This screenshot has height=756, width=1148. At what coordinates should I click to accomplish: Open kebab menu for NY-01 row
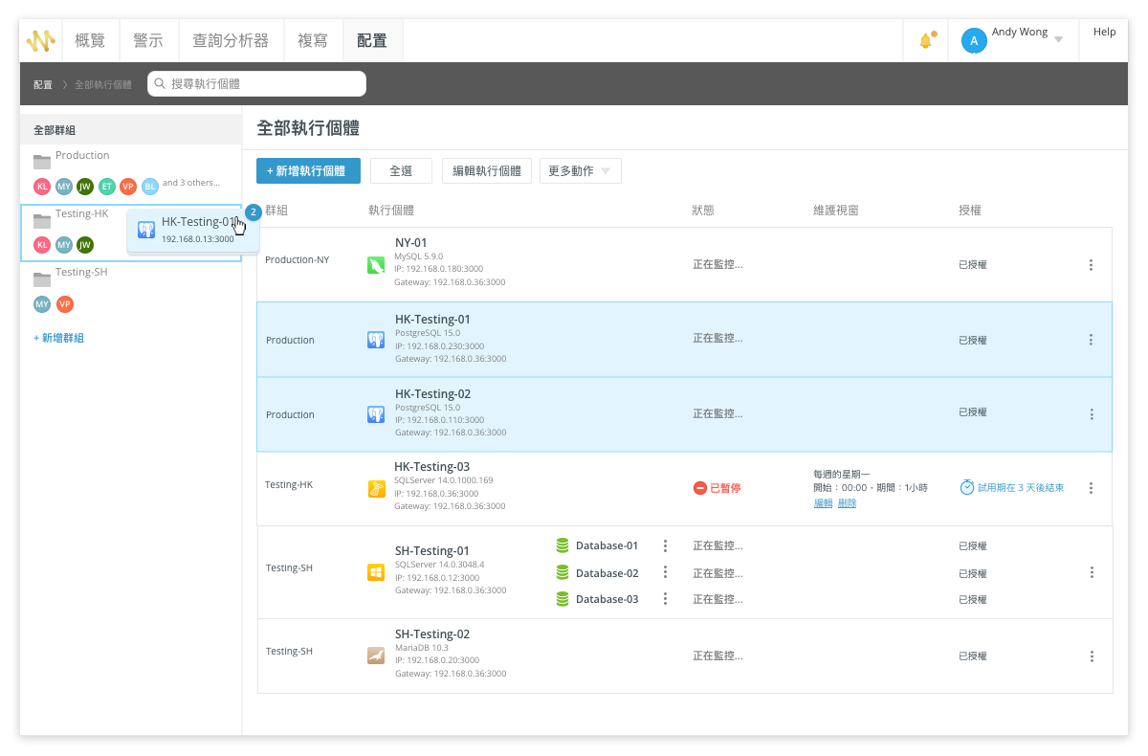(x=1091, y=265)
